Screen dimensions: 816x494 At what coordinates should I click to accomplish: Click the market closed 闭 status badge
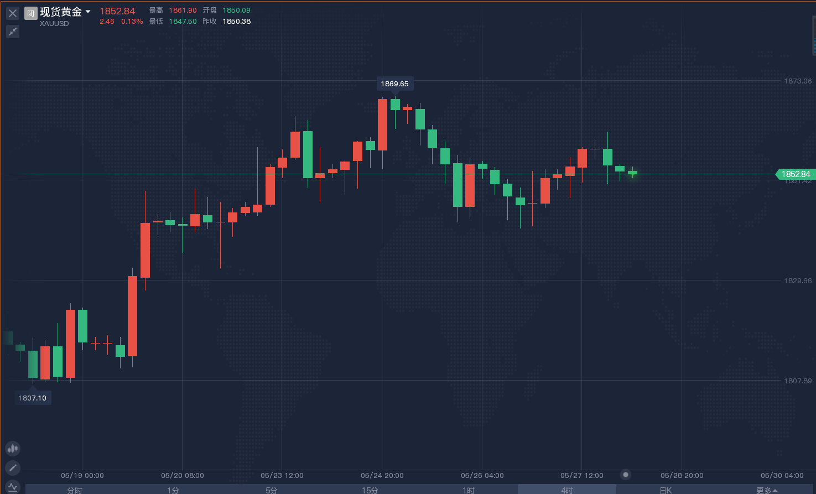point(31,13)
